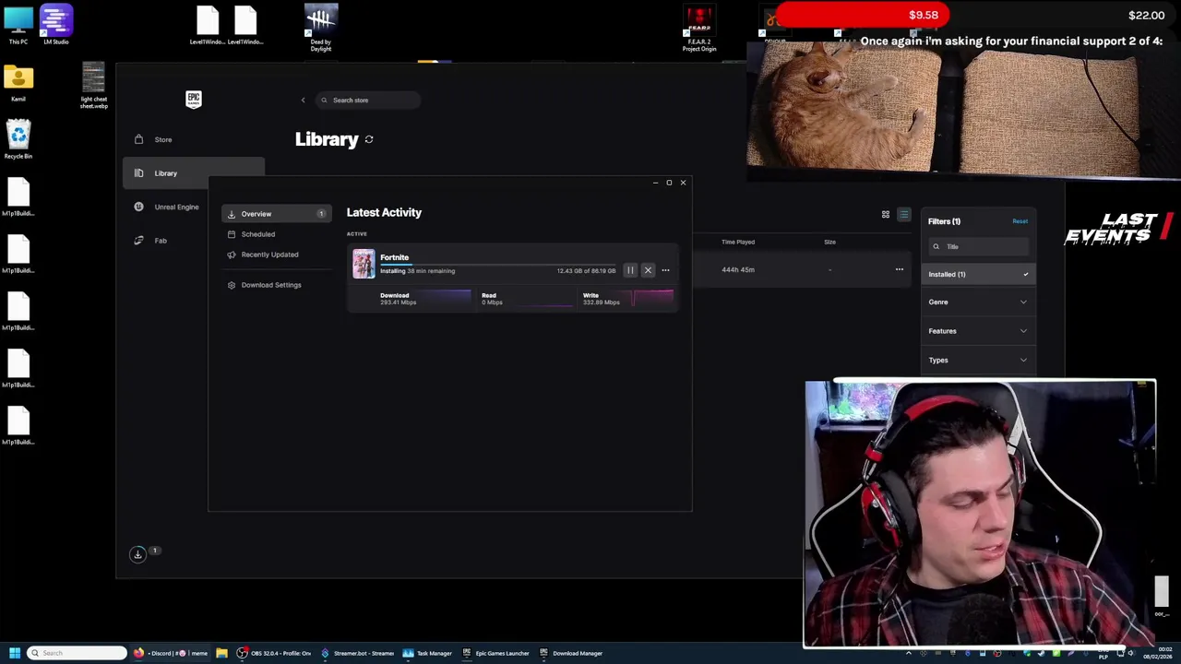Screen dimensions: 1181x664
Task: Expand the Genre filter
Action: 978,302
